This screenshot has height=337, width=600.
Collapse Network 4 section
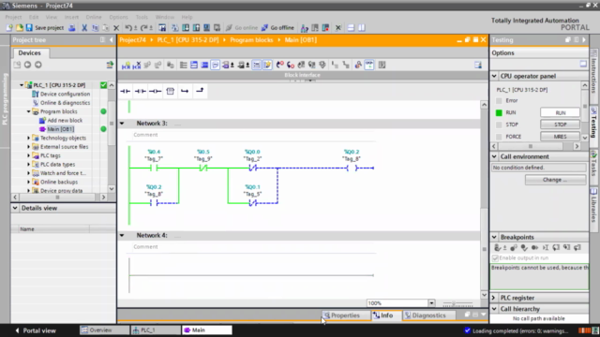122,235
